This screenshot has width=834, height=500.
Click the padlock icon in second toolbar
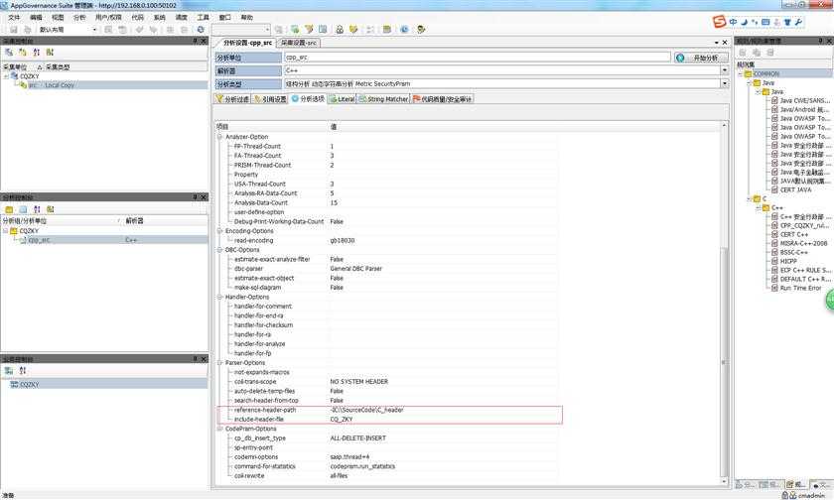pos(340,30)
